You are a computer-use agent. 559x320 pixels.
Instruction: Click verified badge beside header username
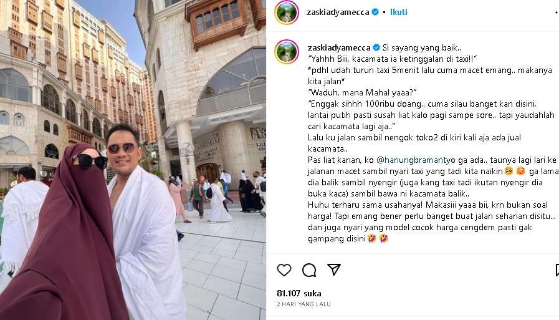[x=375, y=12]
